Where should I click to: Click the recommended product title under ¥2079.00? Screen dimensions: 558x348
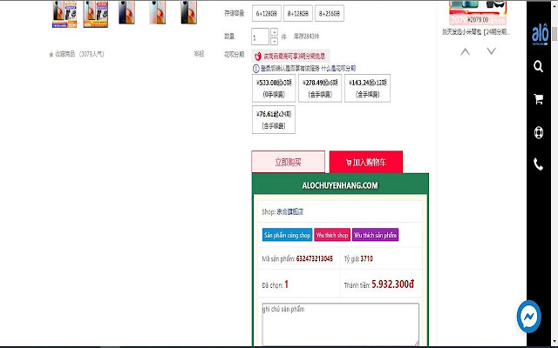pos(476,32)
